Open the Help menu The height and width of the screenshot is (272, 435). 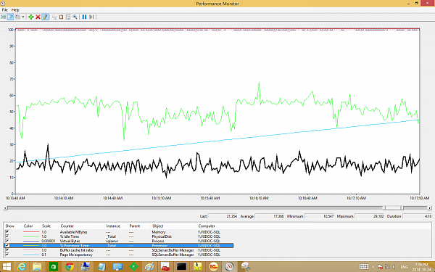pos(15,9)
